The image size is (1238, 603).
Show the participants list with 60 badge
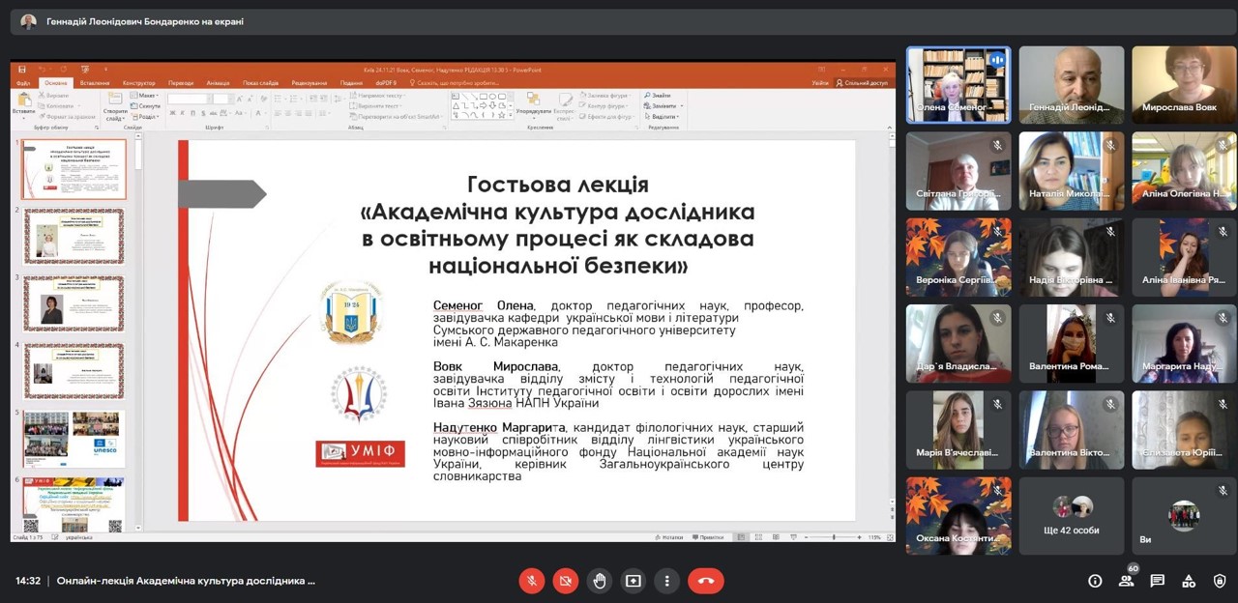[1127, 581]
